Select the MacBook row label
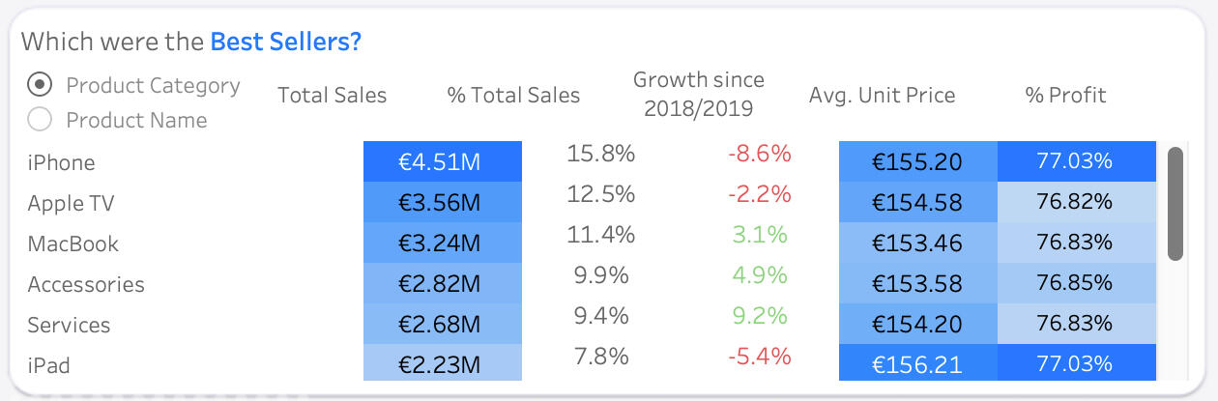 72,243
